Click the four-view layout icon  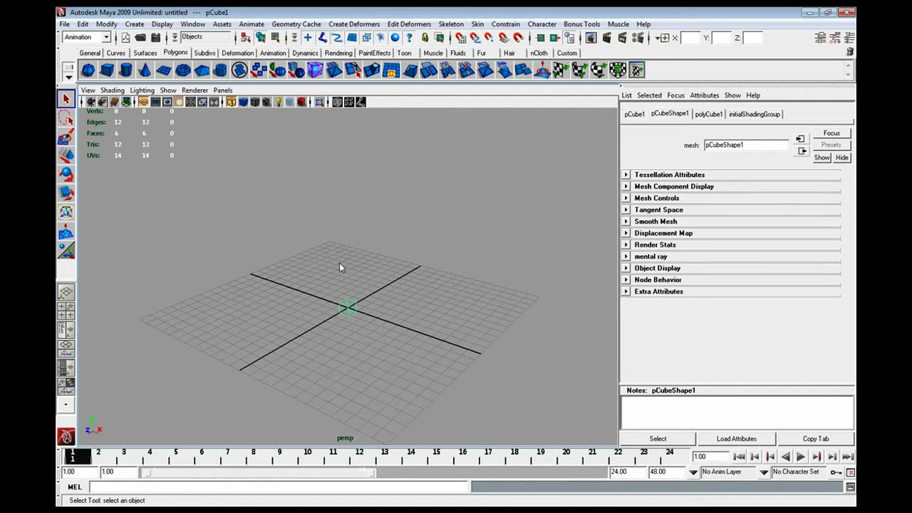pos(66,311)
